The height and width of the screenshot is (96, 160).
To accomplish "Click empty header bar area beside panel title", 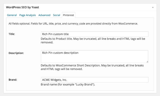I will point(95,7).
